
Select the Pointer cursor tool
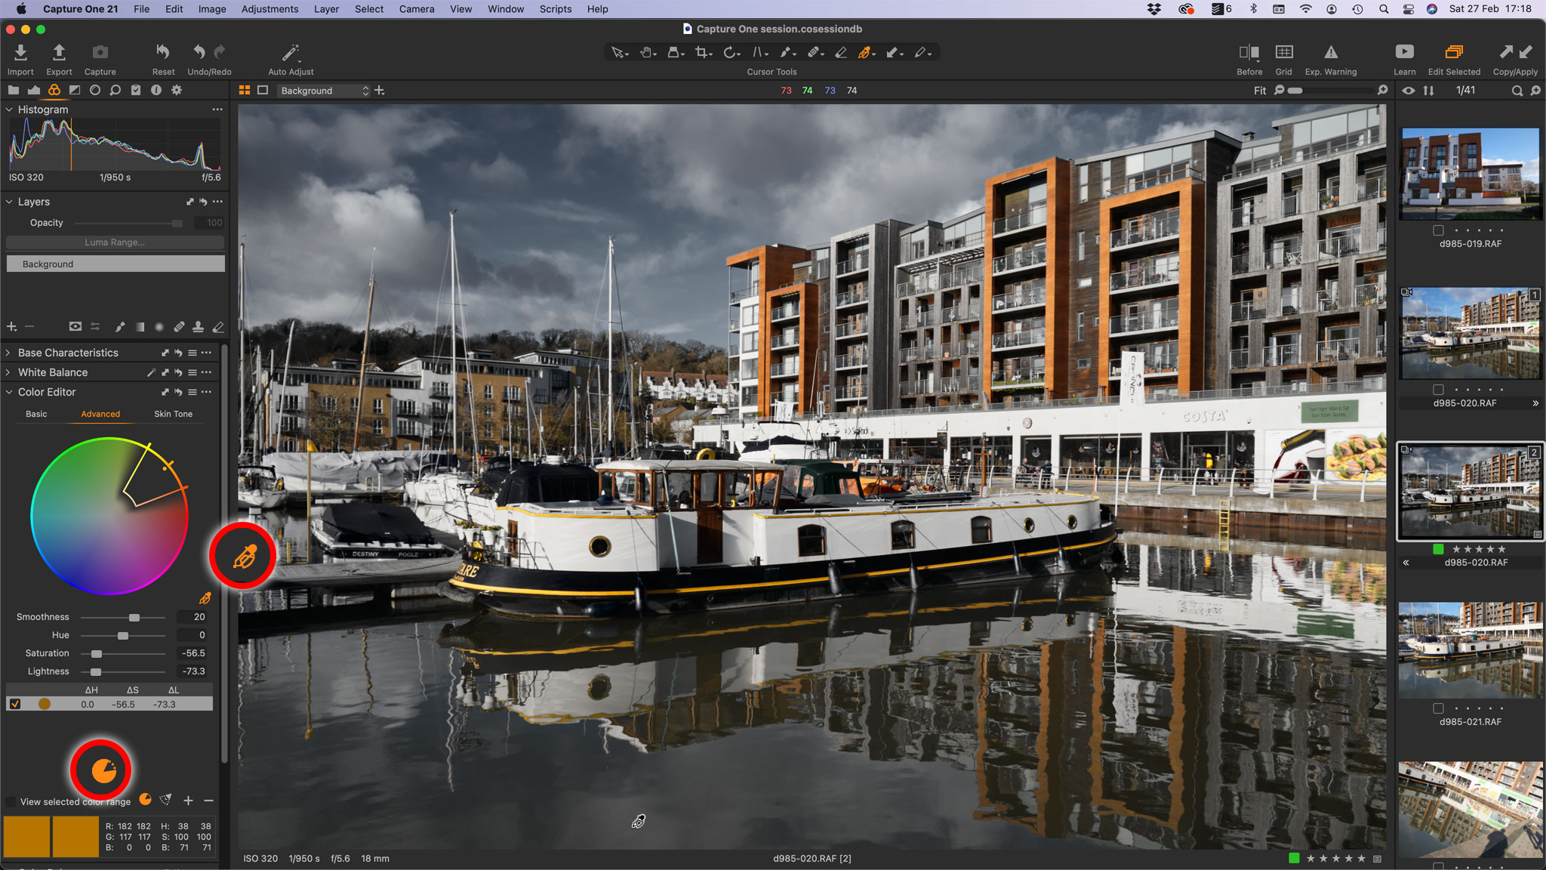(x=618, y=53)
